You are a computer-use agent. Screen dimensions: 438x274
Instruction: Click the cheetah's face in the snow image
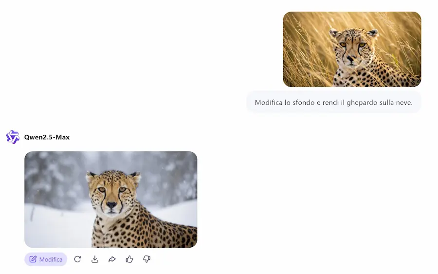112,193
